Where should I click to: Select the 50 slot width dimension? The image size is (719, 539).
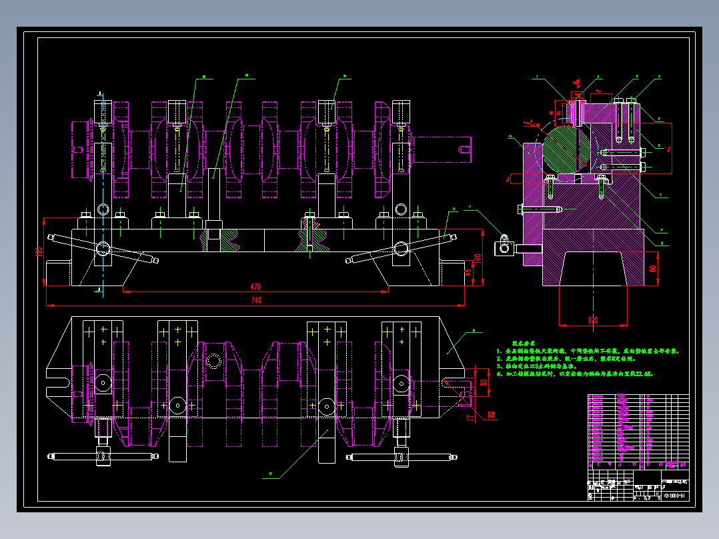click(484, 382)
